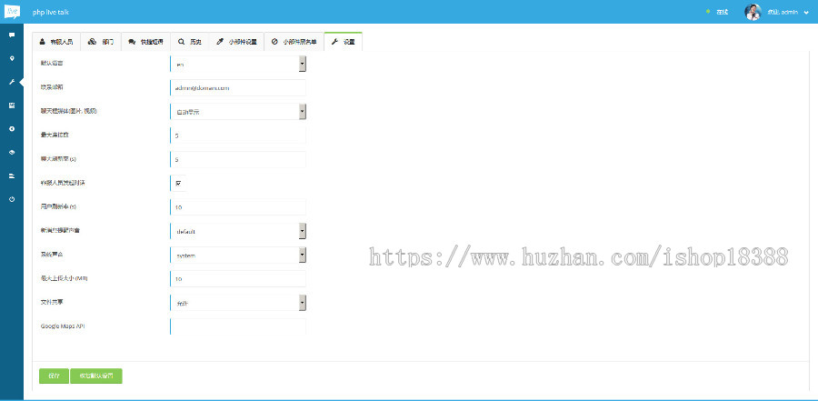The width and height of the screenshot is (818, 401).
Task: Click the restore default settings button
Action: pyautogui.click(x=96, y=376)
